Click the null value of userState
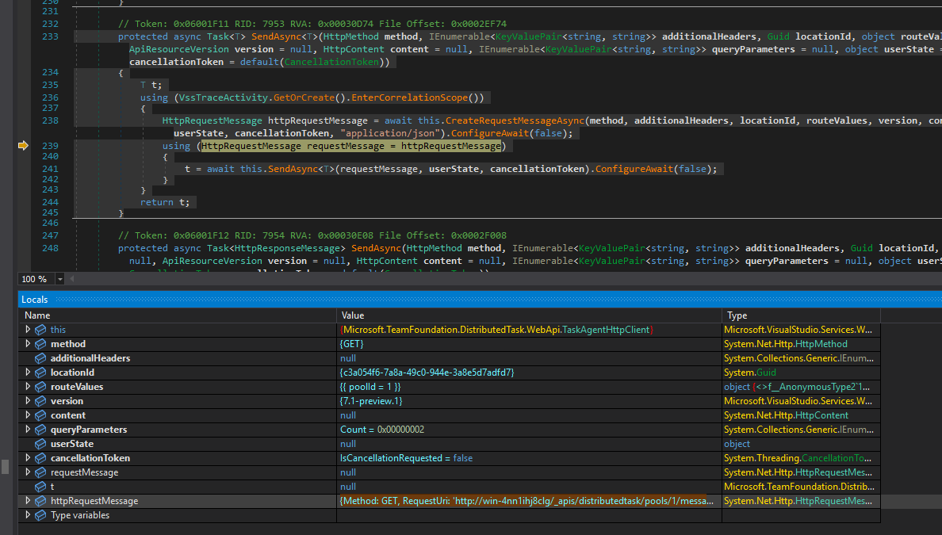 tap(348, 444)
